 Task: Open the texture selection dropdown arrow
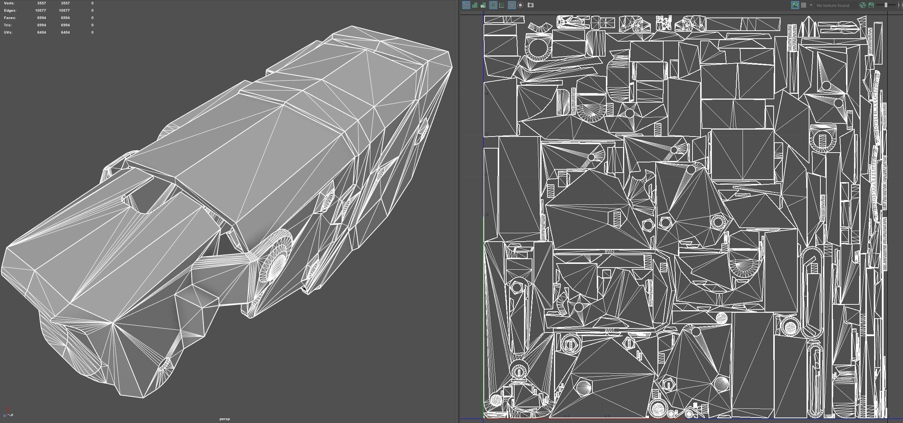click(x=811, y=5)
